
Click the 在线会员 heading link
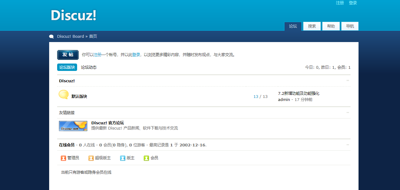pos(67,145)
